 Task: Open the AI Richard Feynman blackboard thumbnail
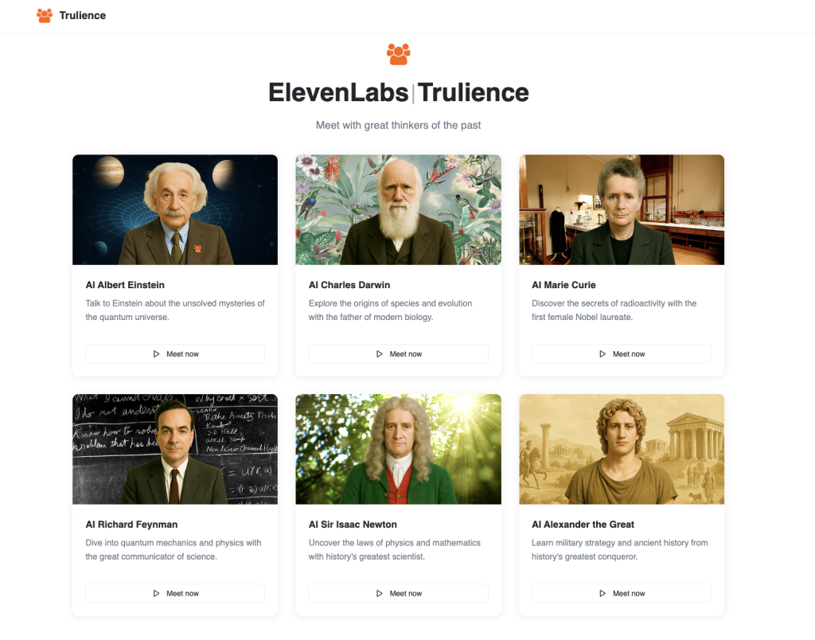175,450
